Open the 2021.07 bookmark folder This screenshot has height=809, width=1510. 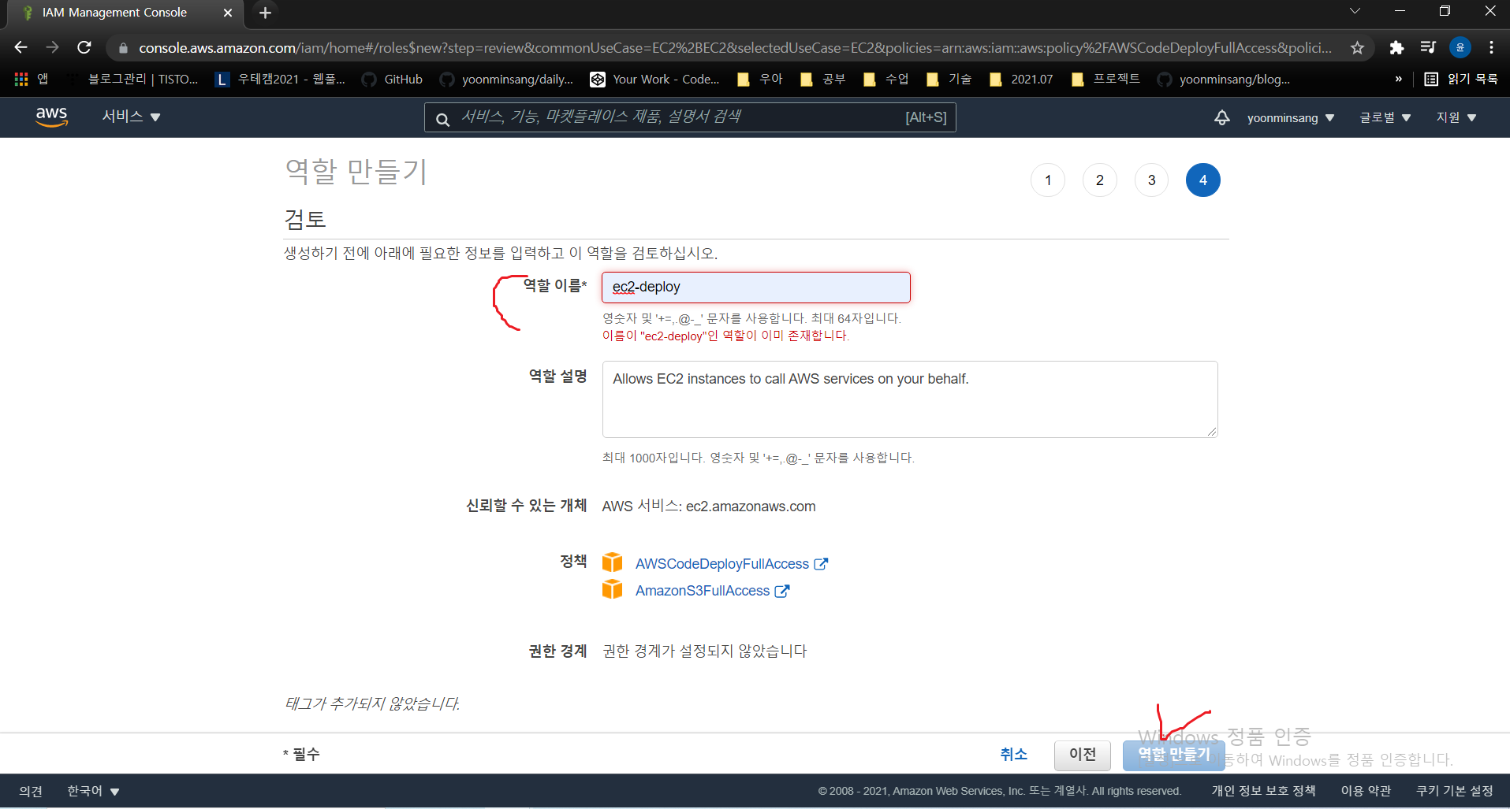pyautogui.click(x=1021, y=80)
